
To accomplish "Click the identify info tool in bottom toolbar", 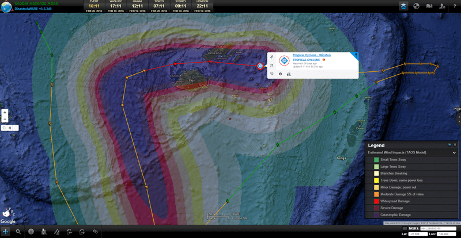I will (x=31, y=232).
